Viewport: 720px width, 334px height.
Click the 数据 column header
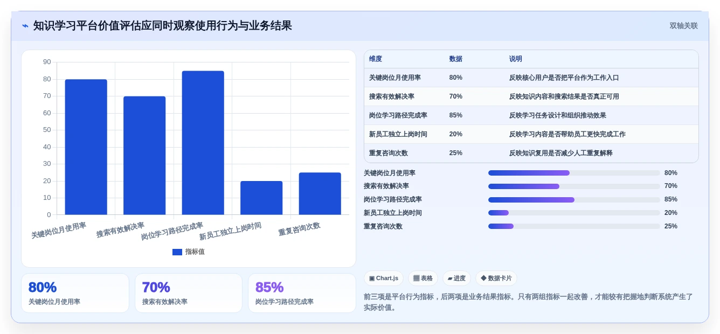[x=456, y=59]
